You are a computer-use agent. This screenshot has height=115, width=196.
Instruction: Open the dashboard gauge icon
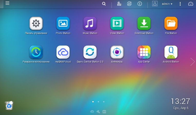tap(191, 4)
